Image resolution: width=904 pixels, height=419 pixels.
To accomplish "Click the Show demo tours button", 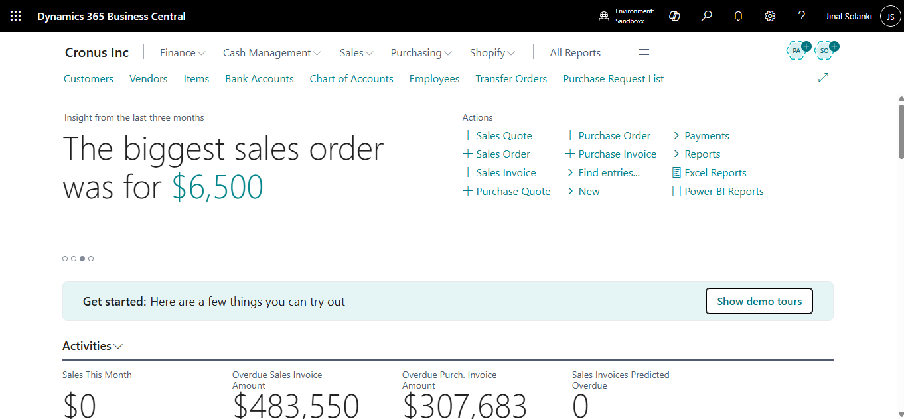I will point(759,301).
